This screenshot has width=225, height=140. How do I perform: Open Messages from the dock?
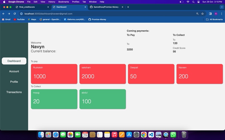point(63,134)
